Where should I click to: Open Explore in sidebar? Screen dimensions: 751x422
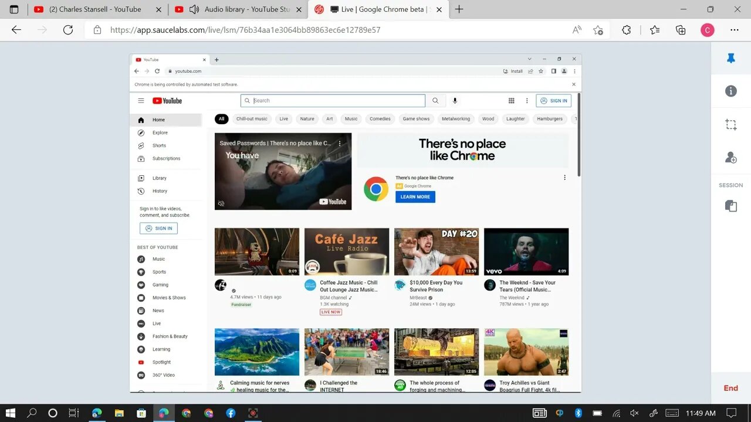167,133
